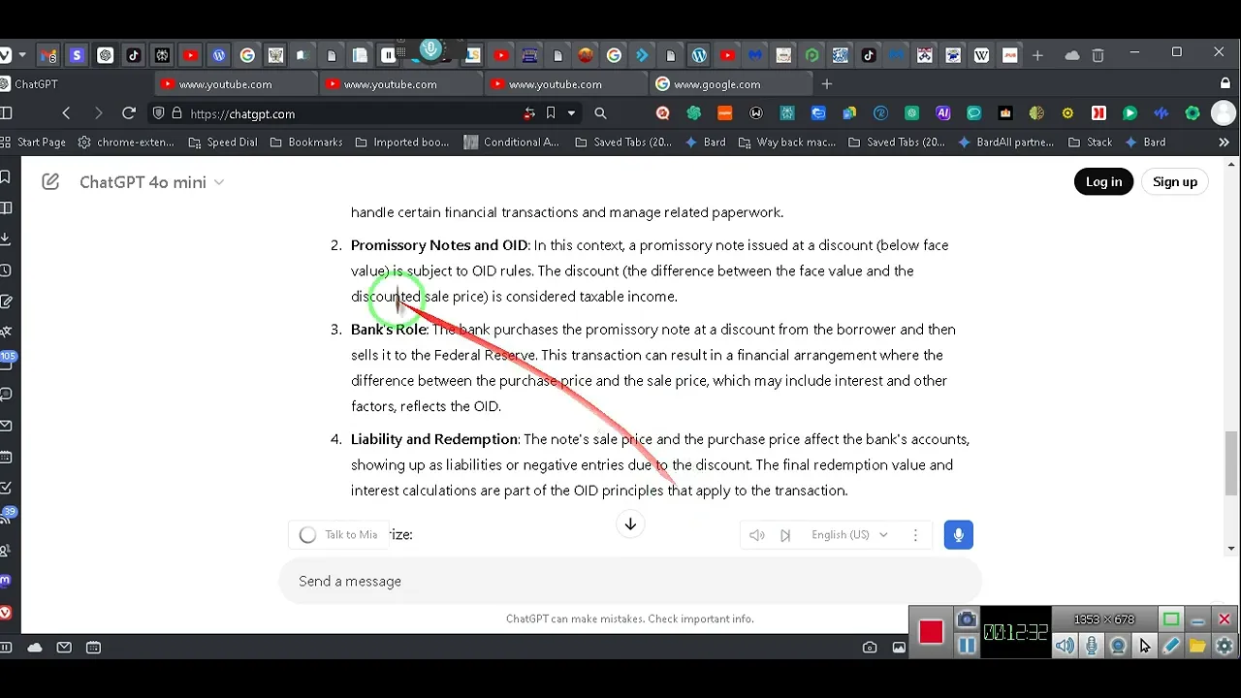Reload the page
The height and width of the screenshot is (698, 1241).
(x=128, y=113)
